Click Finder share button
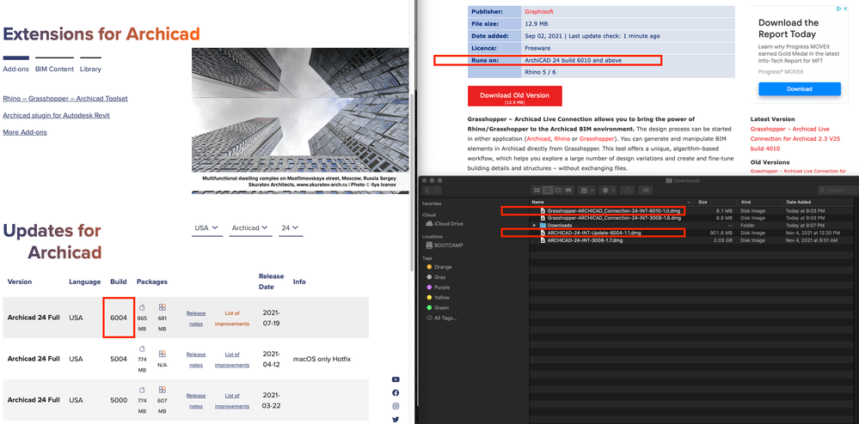Image resolution: width=859 pixels, height=424 pixels. pyautogui.click(x=628, y=191)
